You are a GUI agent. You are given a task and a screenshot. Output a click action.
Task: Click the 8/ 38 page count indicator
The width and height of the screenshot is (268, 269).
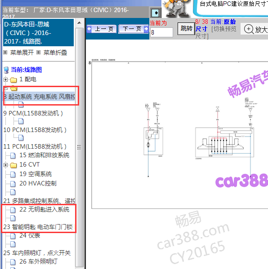pyautogui.click(x=202, y=22)
